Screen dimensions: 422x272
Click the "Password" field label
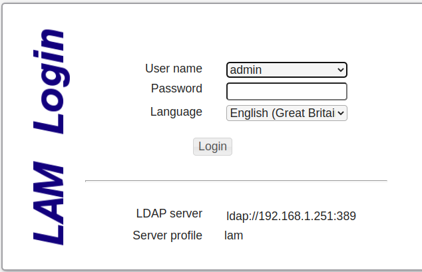click(176, 88)
